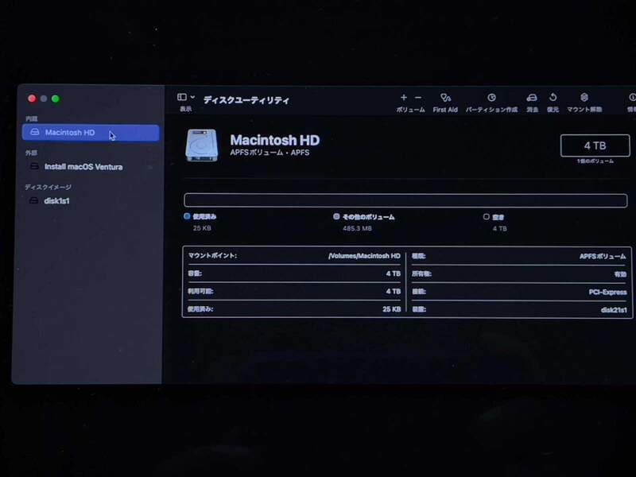Image resolution: width=636 pixels, height=477 pixels.
Task: Remove a volume with the minus button
Action: 418,97
